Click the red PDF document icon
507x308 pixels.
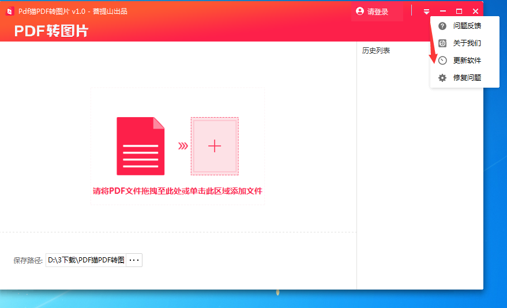(141, 146)
